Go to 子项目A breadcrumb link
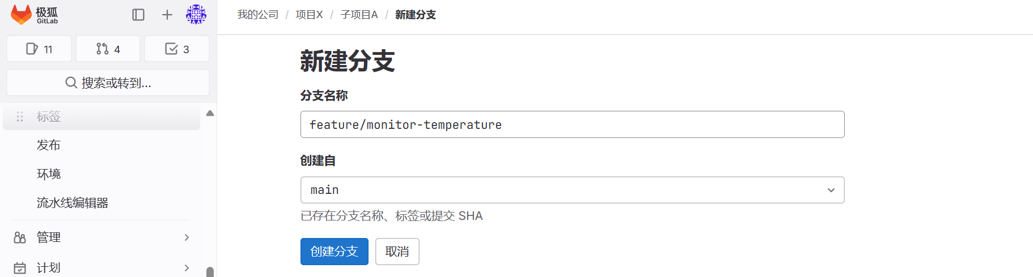The image size is (1033, 277). pos(359,15)
